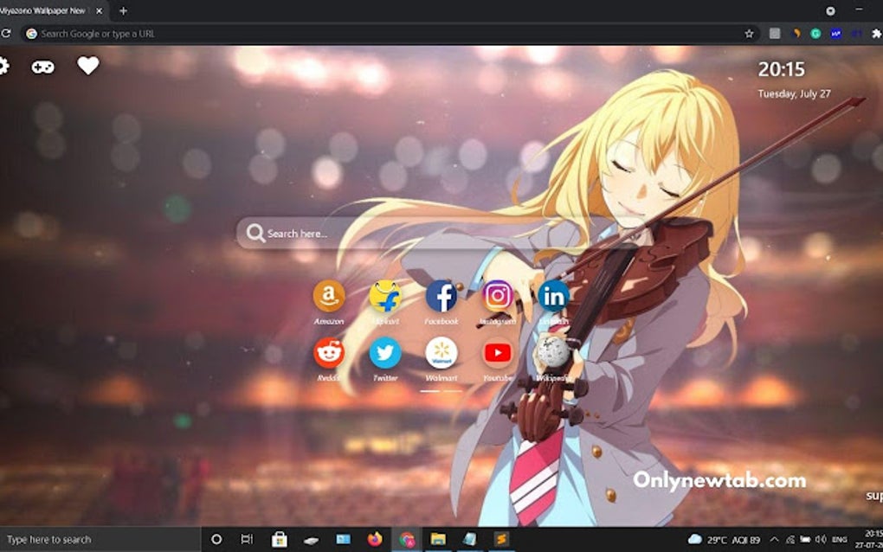Open Sublime Text from taskbar
Viewport: 883px width, 552px height.
(501, 540)
